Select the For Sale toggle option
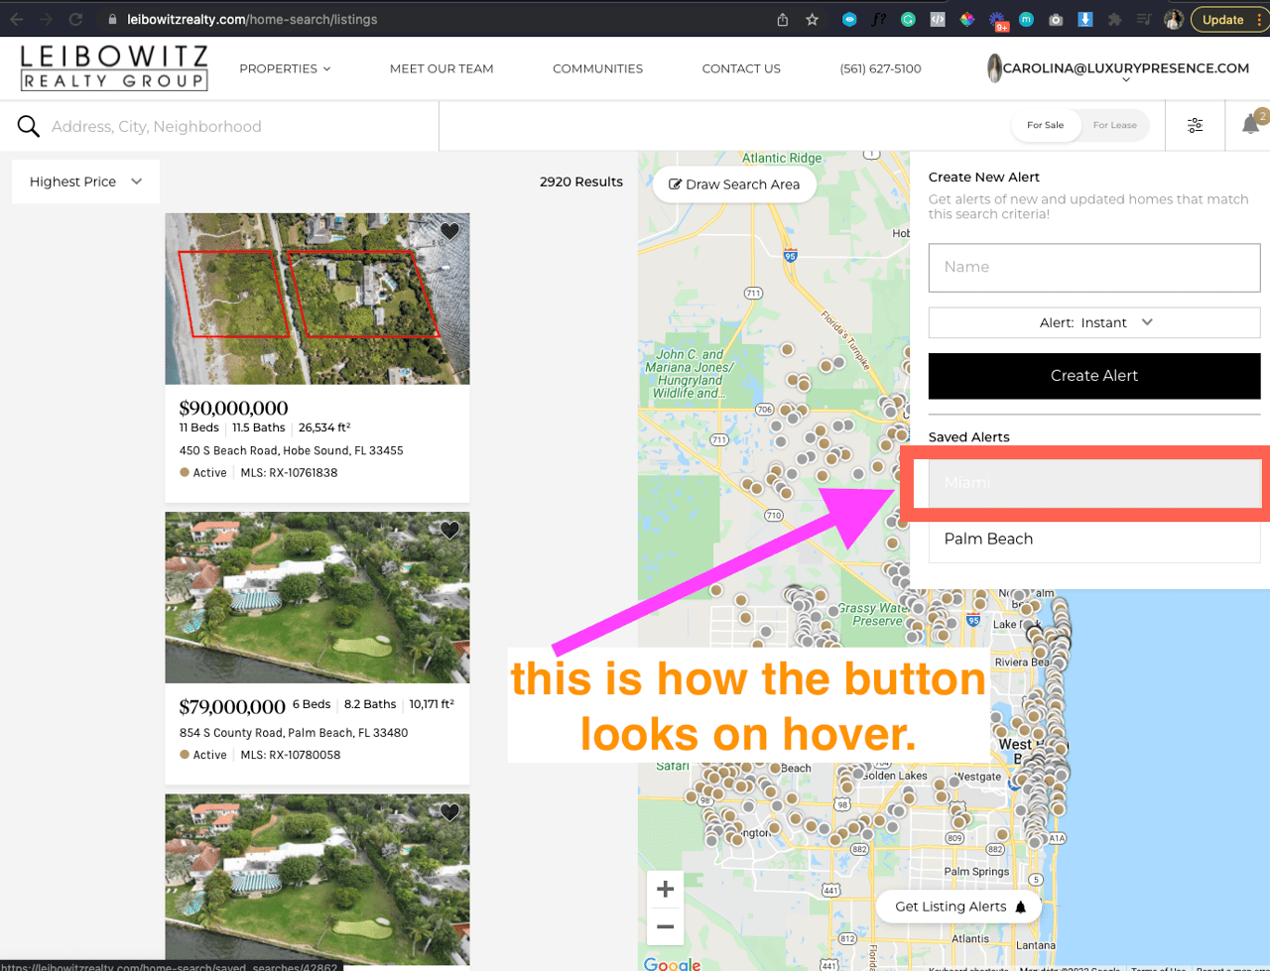 pos(1046,125)
